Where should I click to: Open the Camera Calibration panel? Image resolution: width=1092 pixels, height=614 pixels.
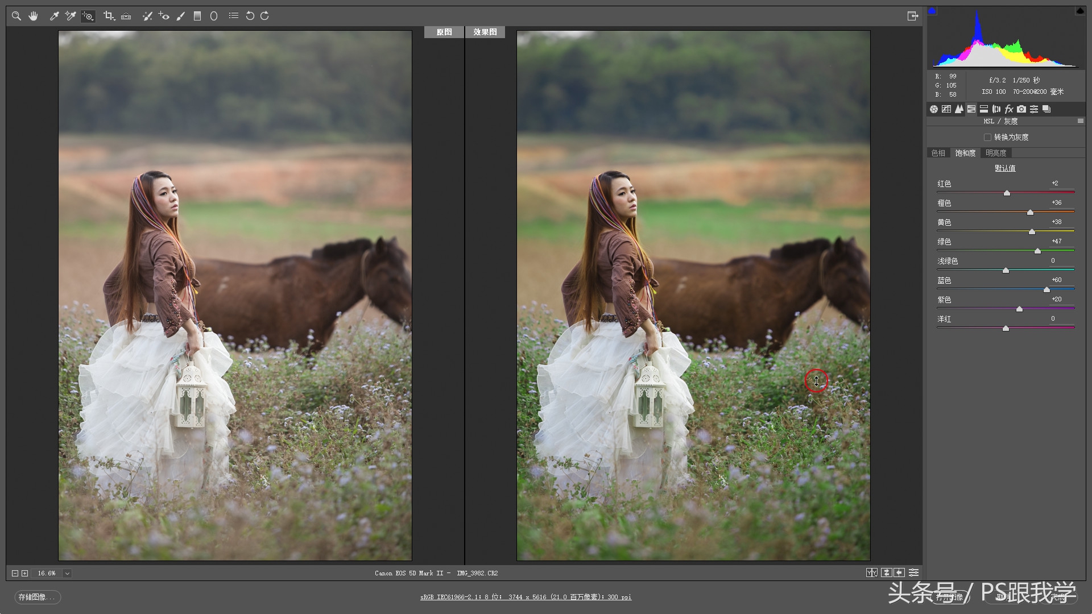click(x=1021, y=109)
